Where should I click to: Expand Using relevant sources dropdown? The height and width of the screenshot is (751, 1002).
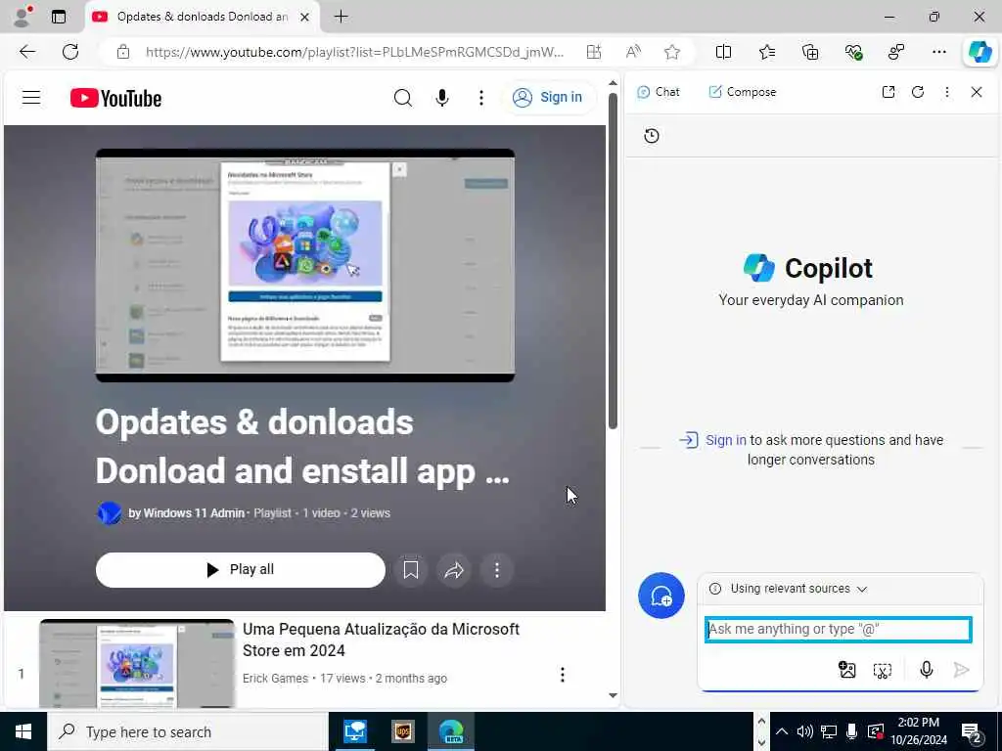pos(790,588)
